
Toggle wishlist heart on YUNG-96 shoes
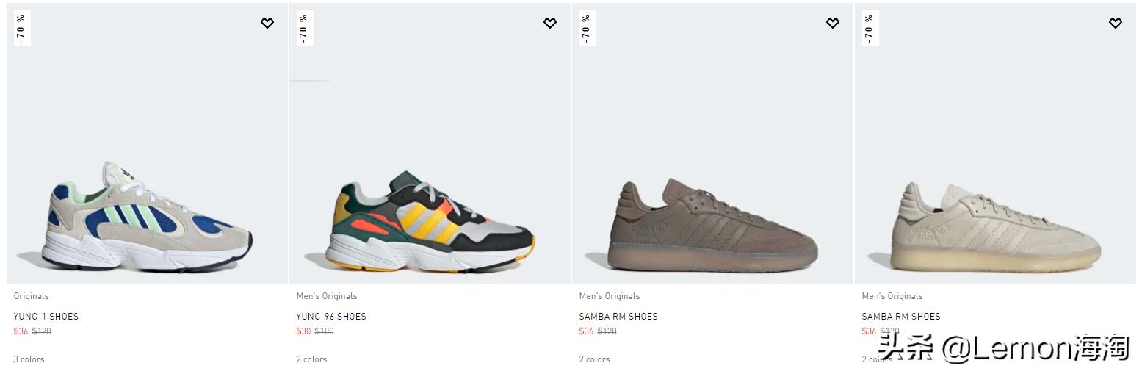pos(550,24)
